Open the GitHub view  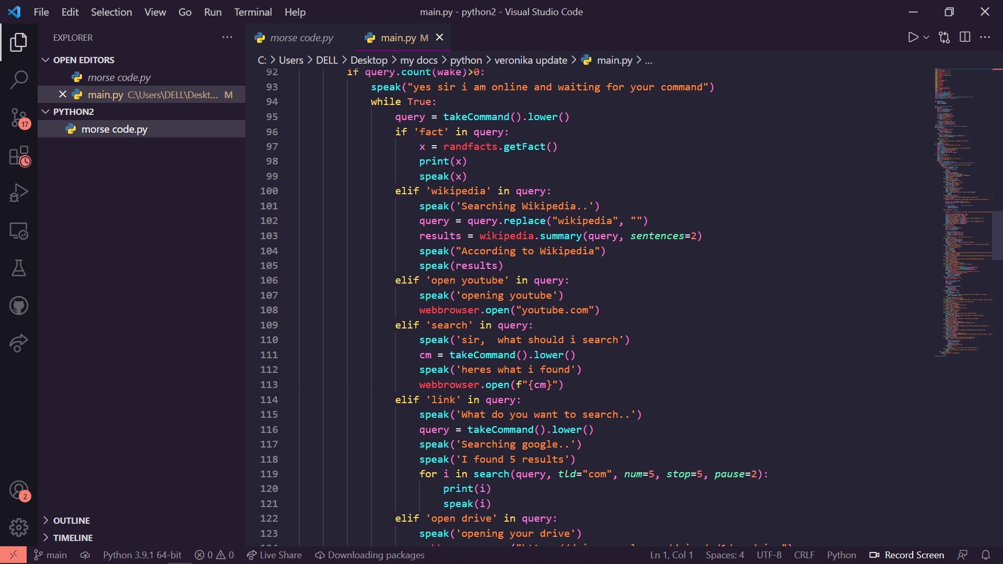19,305
